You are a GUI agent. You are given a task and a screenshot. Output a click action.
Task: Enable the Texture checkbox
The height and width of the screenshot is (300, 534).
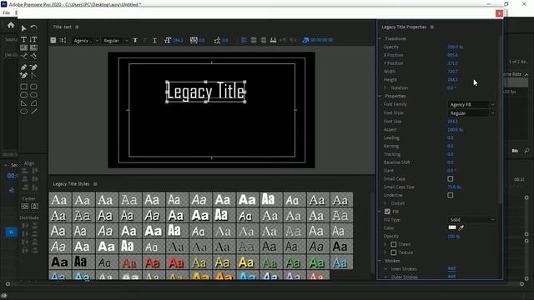[394, 252]
